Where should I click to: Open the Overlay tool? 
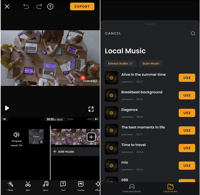click(81, 186)
